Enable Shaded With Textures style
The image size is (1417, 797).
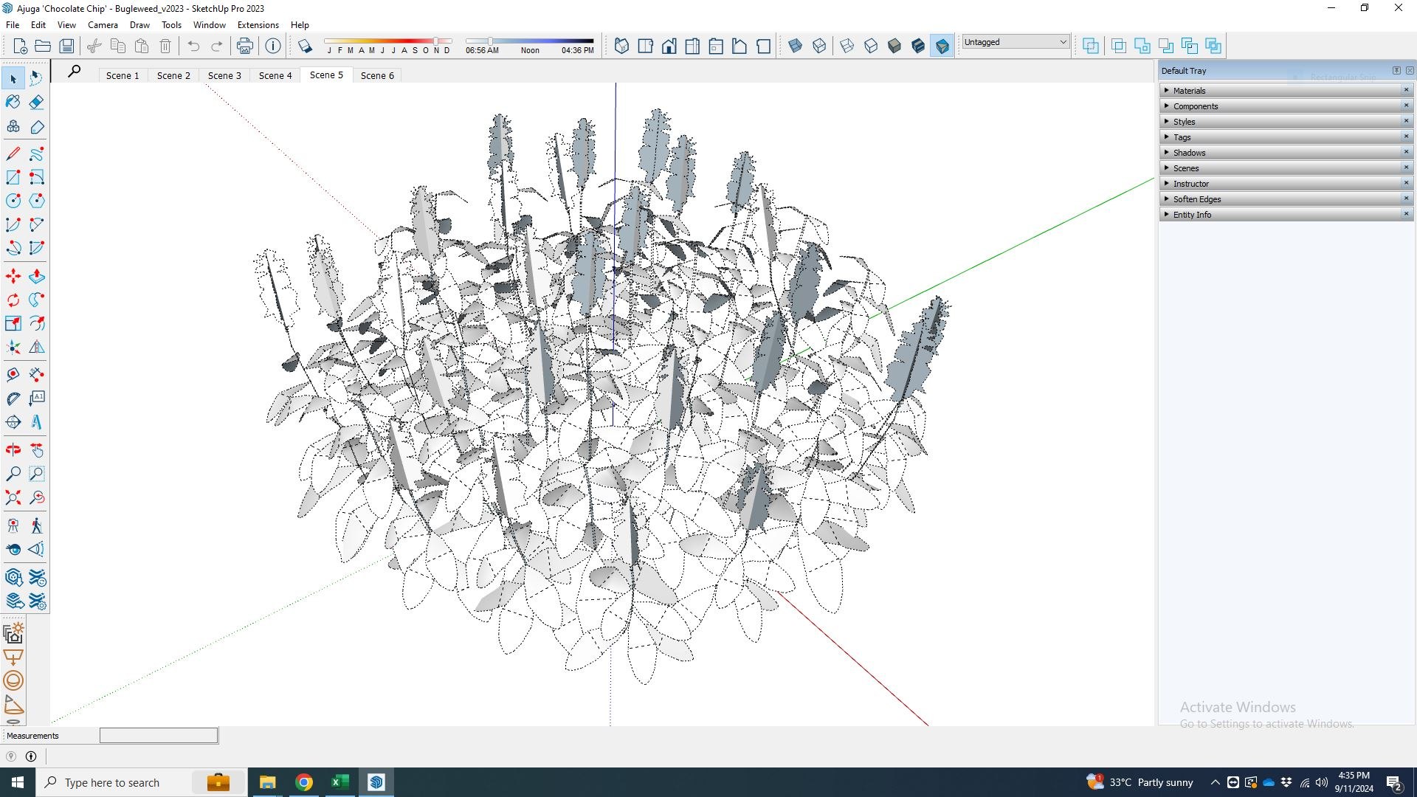pos(918,46)
